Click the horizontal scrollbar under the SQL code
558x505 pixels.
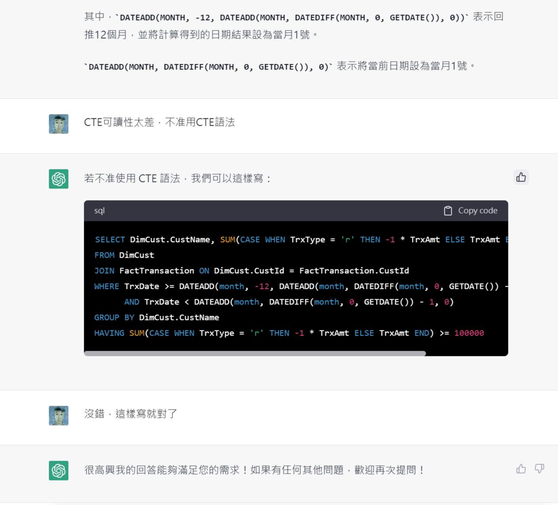tap(255, 354)
